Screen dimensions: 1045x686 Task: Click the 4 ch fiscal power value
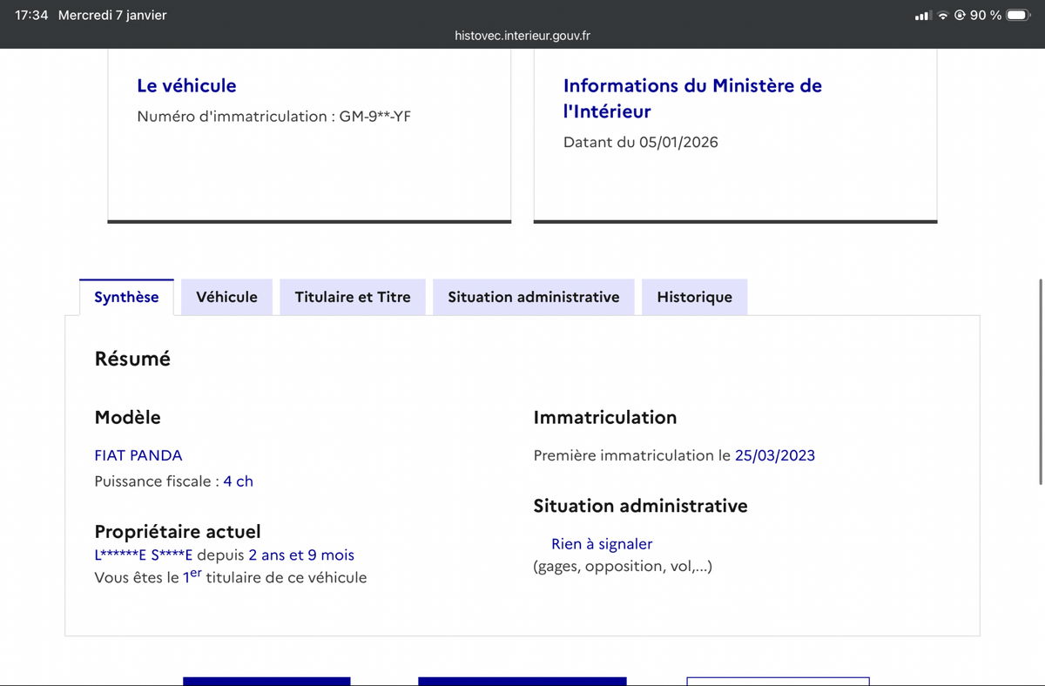(238, 481)
